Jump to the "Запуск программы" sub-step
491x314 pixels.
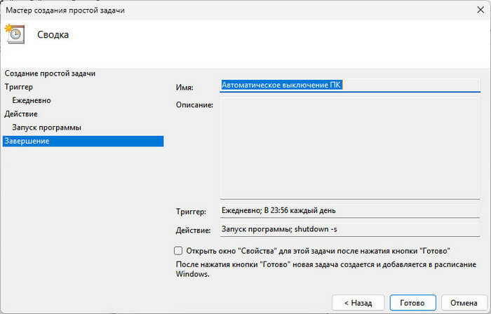[46, 128]
